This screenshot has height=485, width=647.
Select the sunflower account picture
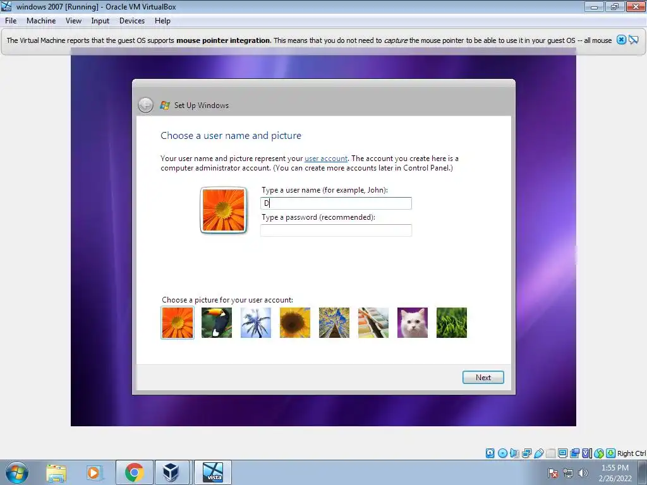295,323
